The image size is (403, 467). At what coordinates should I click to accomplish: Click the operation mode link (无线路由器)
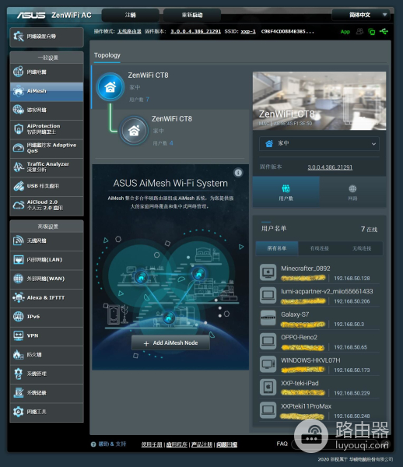point(129,32)
